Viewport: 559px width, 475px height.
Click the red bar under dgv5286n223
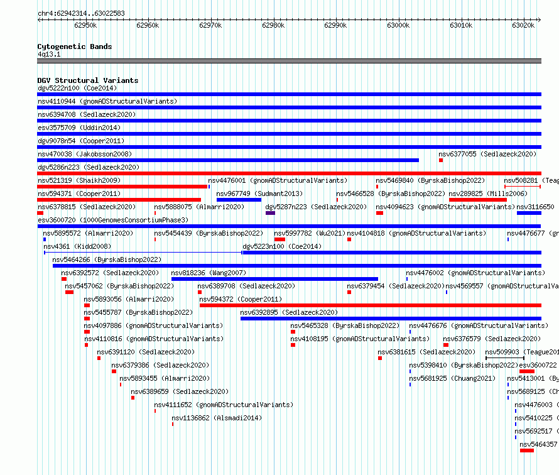pyautogui.click(x=289, y=173)
